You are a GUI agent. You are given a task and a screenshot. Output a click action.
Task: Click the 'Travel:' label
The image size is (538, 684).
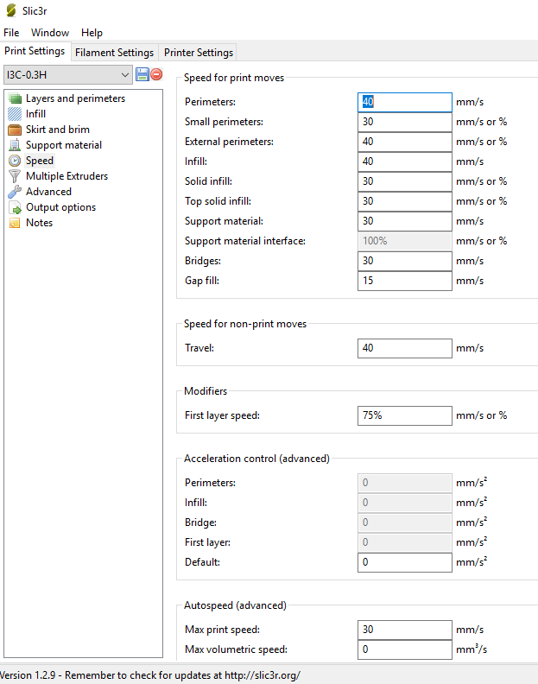pyautogui.click(x=199, y=348)
